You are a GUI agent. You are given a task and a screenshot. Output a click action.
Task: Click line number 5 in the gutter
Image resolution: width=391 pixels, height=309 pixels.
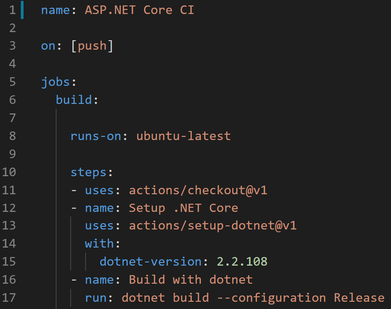point(13,82)
